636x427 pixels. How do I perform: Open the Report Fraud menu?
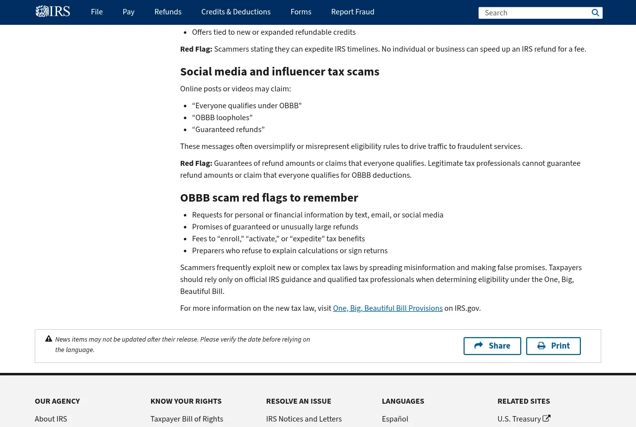pyautogui.click(x=353, y=12)
